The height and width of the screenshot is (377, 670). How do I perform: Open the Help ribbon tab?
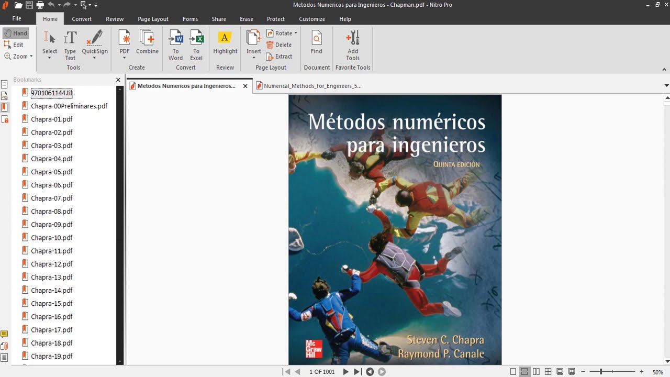point(345,19)
